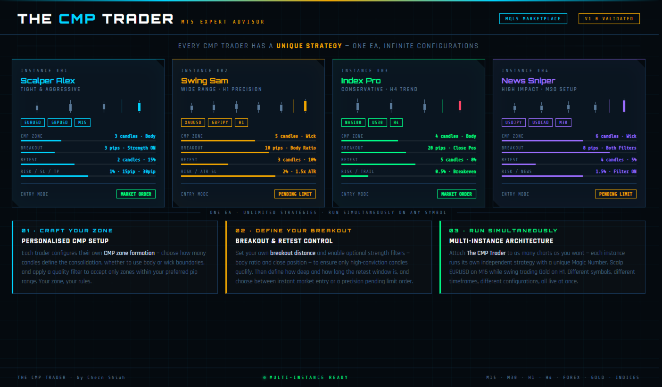This screenshot has width=662, height=387.
Task: Select the GBPUSD symbol tag
Action: [x=60, y=123]
